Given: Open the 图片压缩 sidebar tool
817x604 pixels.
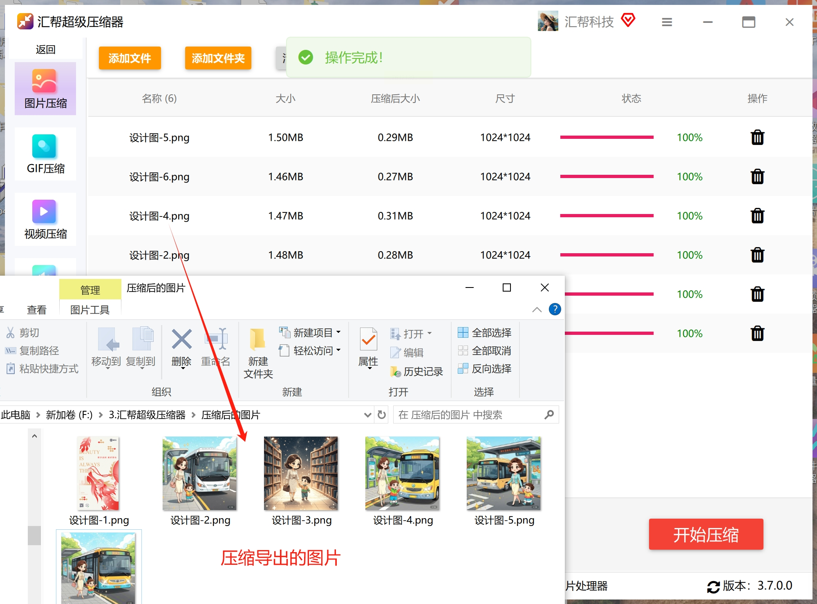Looking at the screenshot, I should (45, 89).
